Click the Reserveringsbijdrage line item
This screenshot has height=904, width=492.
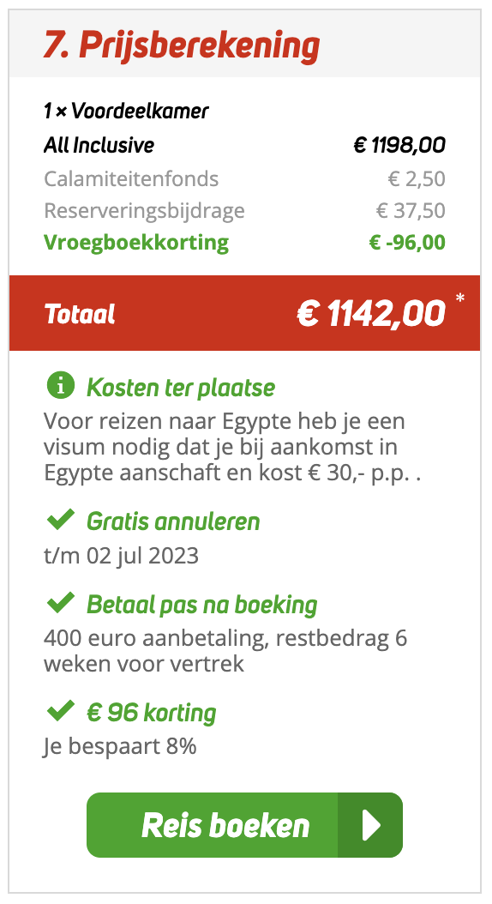pos(244,211)
